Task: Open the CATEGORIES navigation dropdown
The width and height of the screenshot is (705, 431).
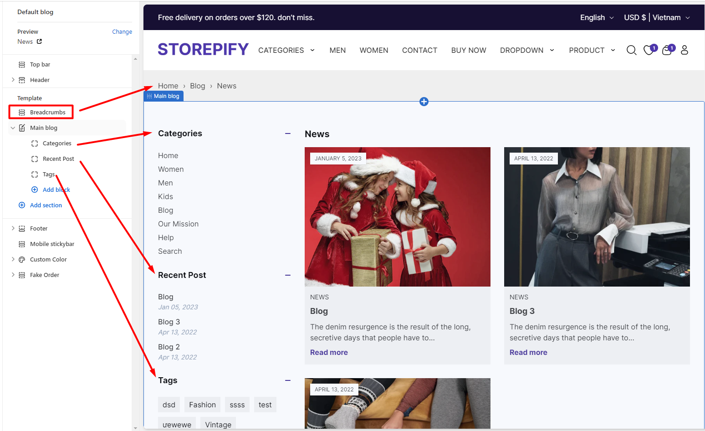Action: click(286, 50)
